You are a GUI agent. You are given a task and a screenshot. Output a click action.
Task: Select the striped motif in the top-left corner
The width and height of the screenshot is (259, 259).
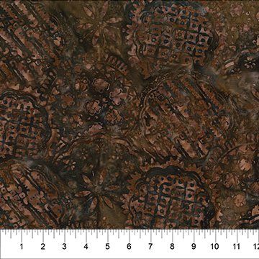tap(29, 41)
